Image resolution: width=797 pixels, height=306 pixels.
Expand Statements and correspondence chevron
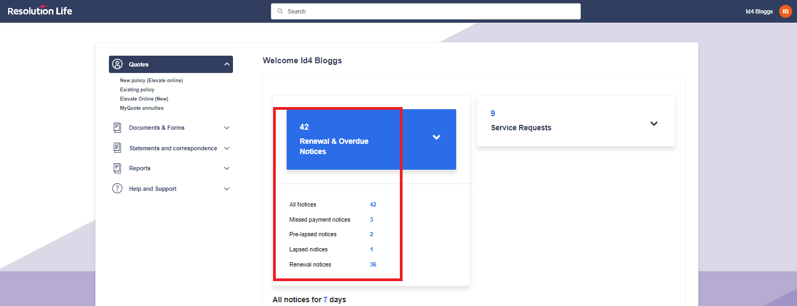[226, 148]
